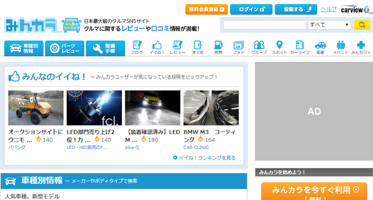Select the 車種別情報 tab
This screenshot has height=200, width=373.
click(x=24, y=48)
